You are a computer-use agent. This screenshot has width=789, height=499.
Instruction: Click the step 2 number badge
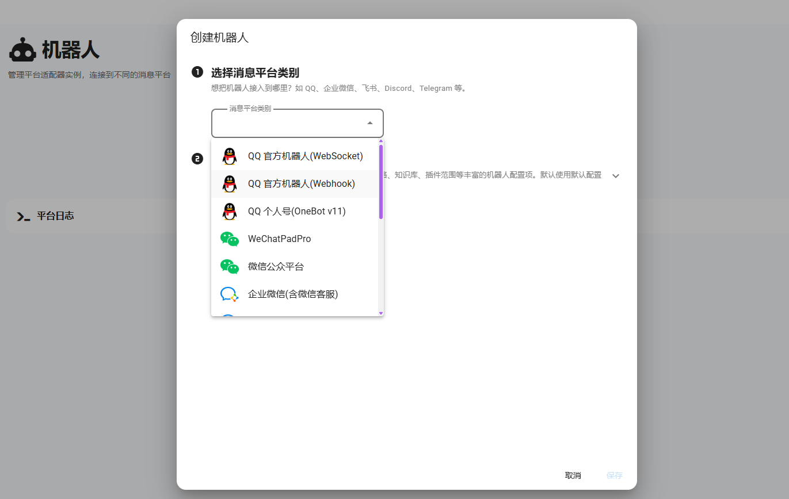[197, 159]
